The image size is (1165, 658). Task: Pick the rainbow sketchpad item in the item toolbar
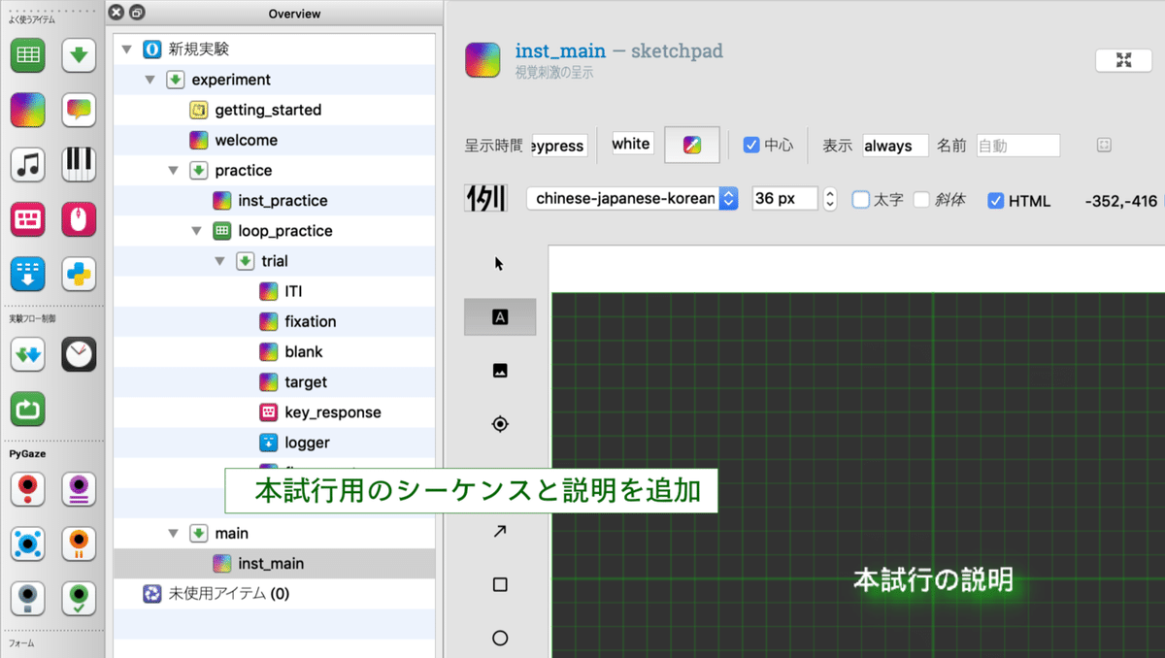(27, 111)
